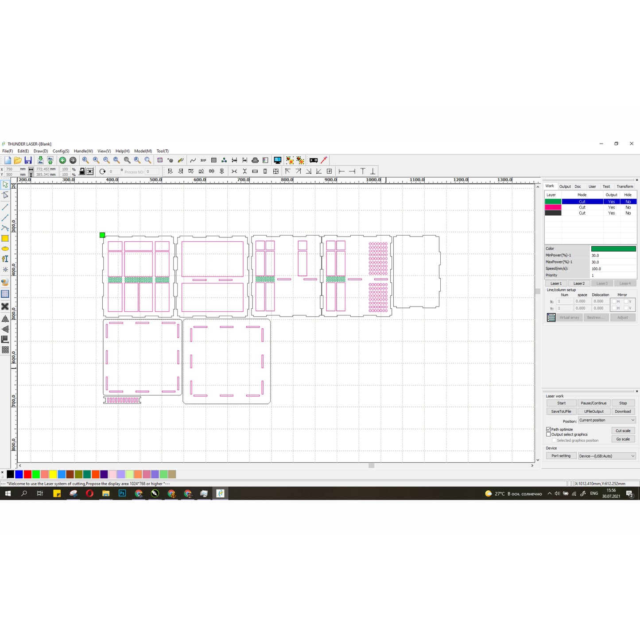Toggle the aspect ratio lock icon
Image resolution: width=640 pixels, height=640 pixels.
82,171
